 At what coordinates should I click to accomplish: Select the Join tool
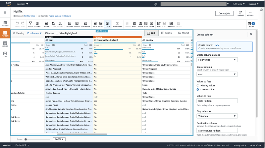[146, 24]
